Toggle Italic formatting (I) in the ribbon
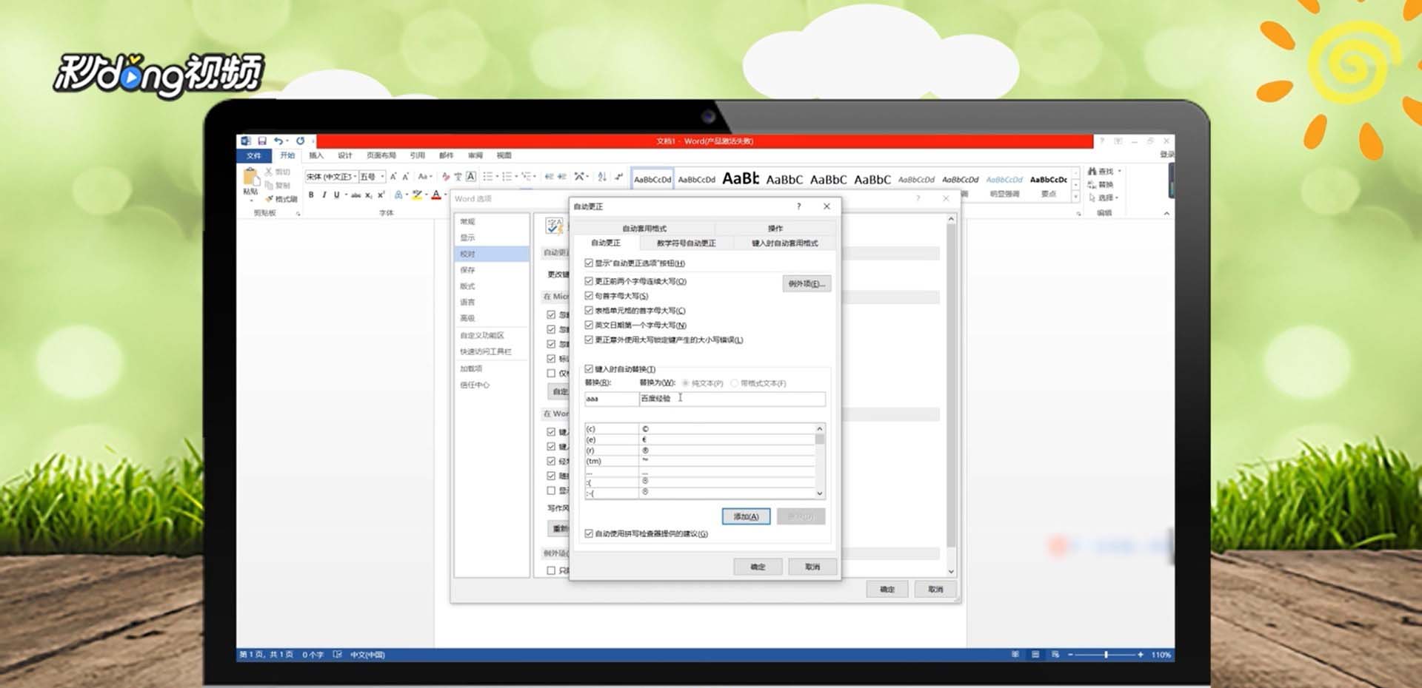The image size is (1422, 688). coord(324,195)
